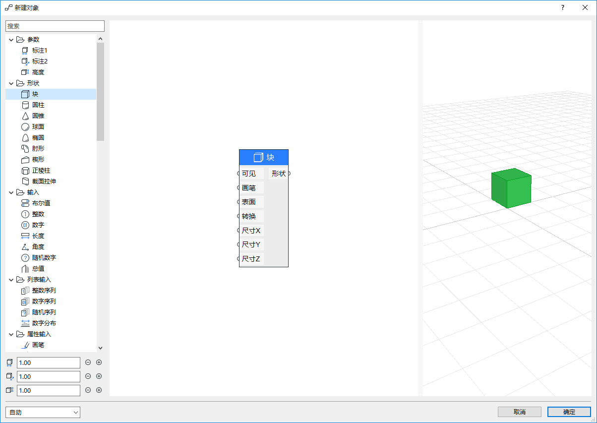Image resolution: width=597 pixels, height=423 pixels.
Task: Cancel the dialog via 取消
Action: coord(519,412)
